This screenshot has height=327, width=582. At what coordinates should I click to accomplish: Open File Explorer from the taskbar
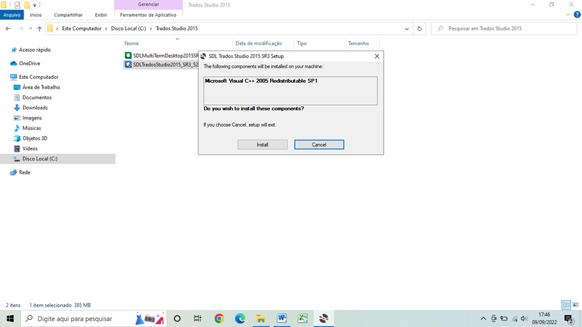tap(261, 318)
